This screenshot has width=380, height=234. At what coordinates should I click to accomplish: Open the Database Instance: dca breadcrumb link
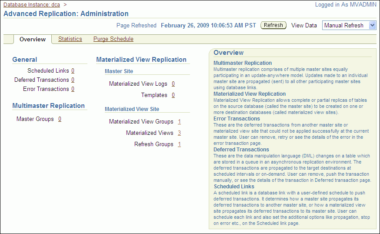(32, 4)
